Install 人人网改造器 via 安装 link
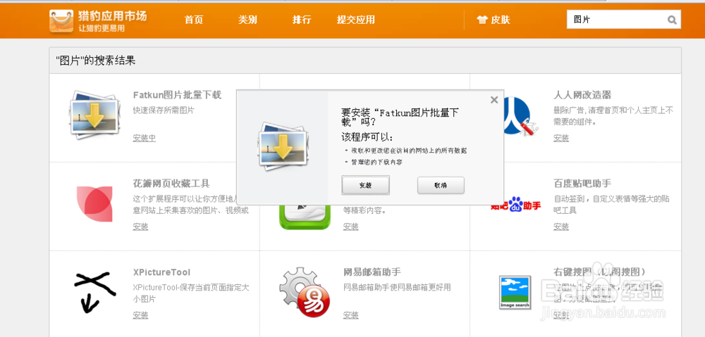 (x=561, y=138)
